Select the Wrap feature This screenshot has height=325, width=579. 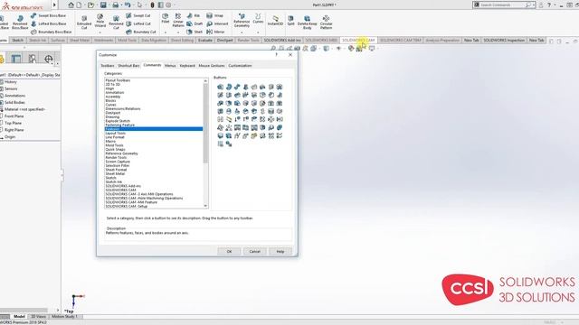tap(214, 15)
